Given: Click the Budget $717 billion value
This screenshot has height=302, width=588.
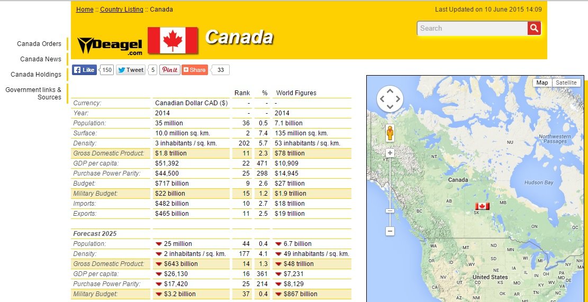Looking at the screenshot, I should (x=172, y=183).
